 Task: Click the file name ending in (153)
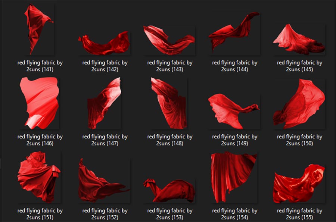[x=170, y=214]
